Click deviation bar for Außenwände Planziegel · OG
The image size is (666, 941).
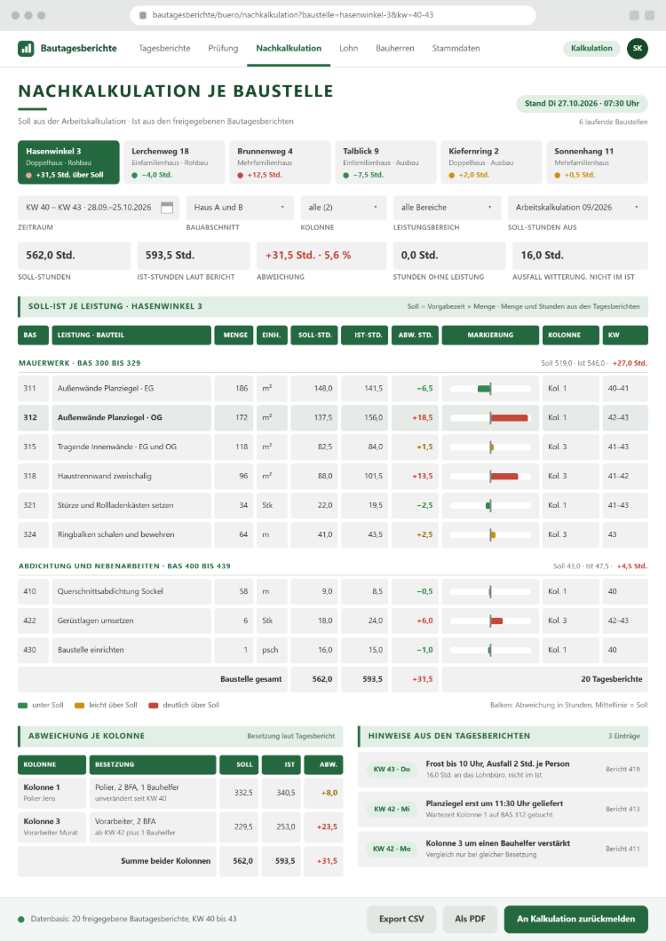(509, 418)
